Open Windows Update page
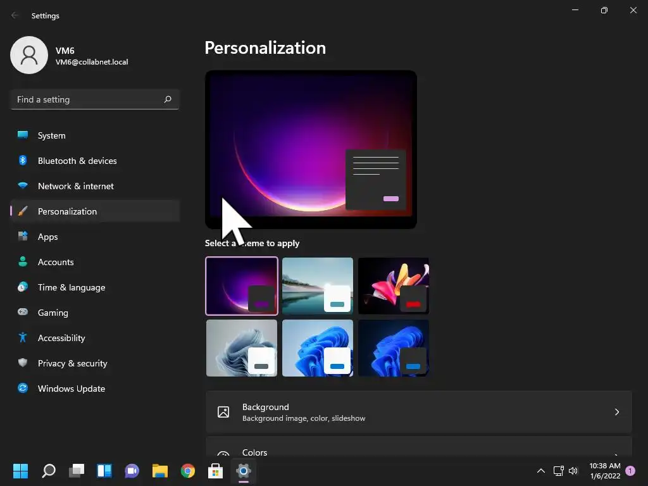 pyautogui.click(x=95, y=388)
